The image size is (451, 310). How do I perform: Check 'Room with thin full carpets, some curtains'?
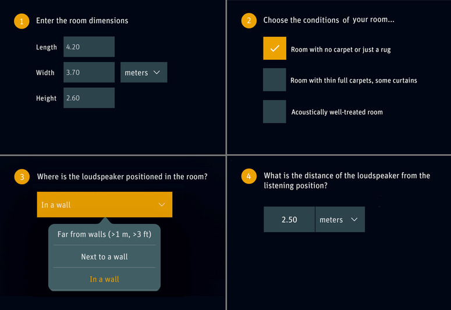(x=275, y=80)
